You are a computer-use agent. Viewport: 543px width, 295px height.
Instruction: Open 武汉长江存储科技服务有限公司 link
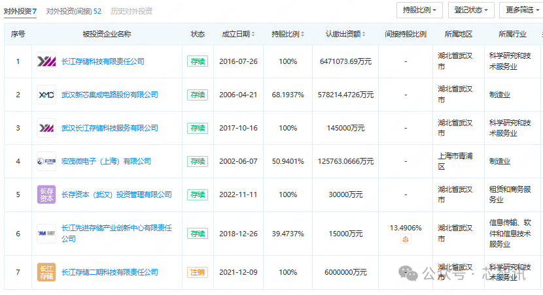[x=110, y=128]
